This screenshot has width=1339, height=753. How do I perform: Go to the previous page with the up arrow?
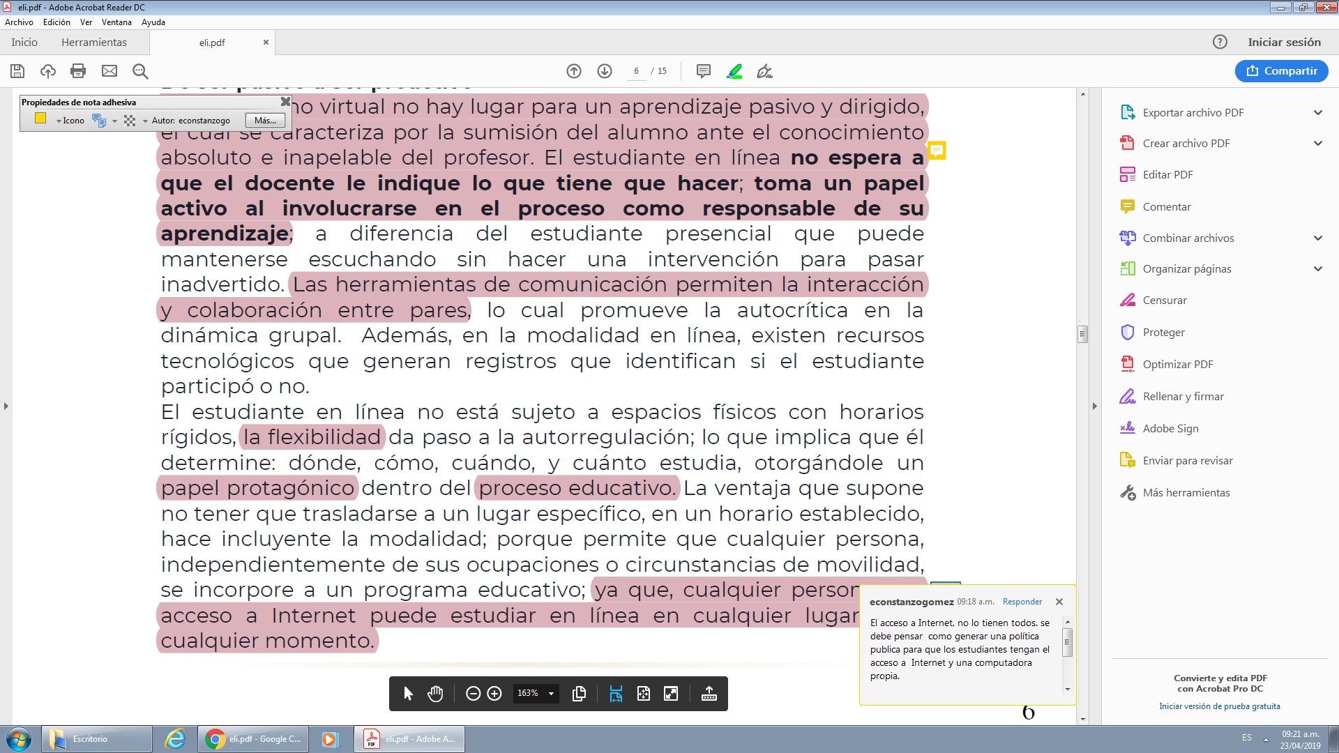click(574, 71)
